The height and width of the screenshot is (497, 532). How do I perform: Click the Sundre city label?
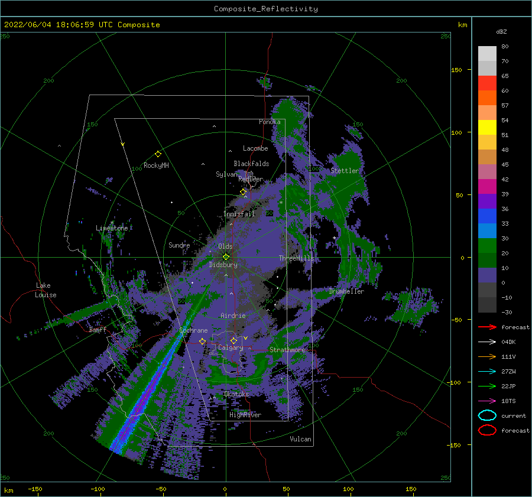tap(179, 245)
